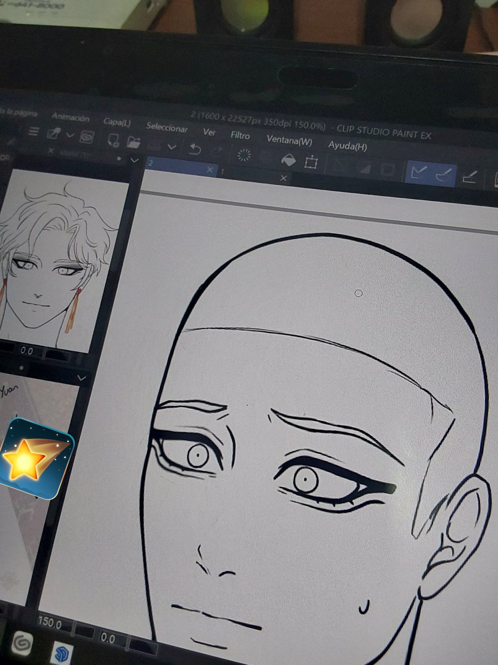
Task: Open the Ver menu
Action: click(209, 132)
